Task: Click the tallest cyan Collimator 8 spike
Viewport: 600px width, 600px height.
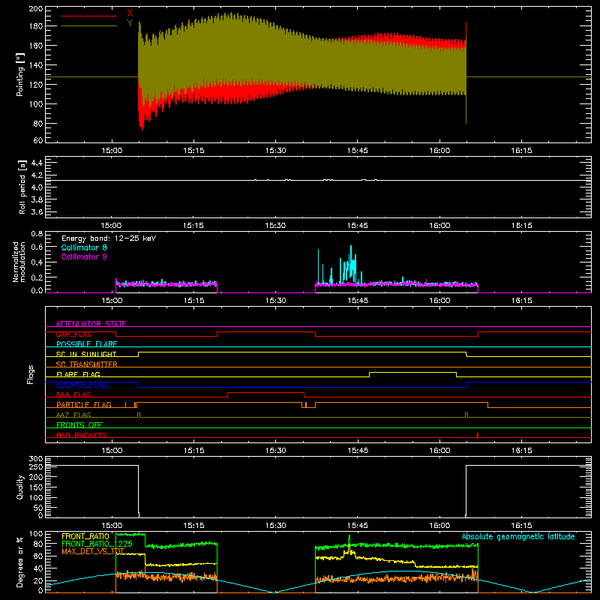Action: point(351,264)
